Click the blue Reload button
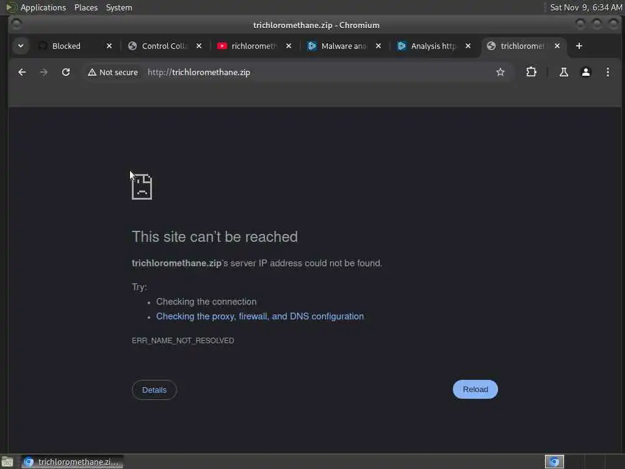The width and height of the screenshot is (625, 469). point(475,389)
